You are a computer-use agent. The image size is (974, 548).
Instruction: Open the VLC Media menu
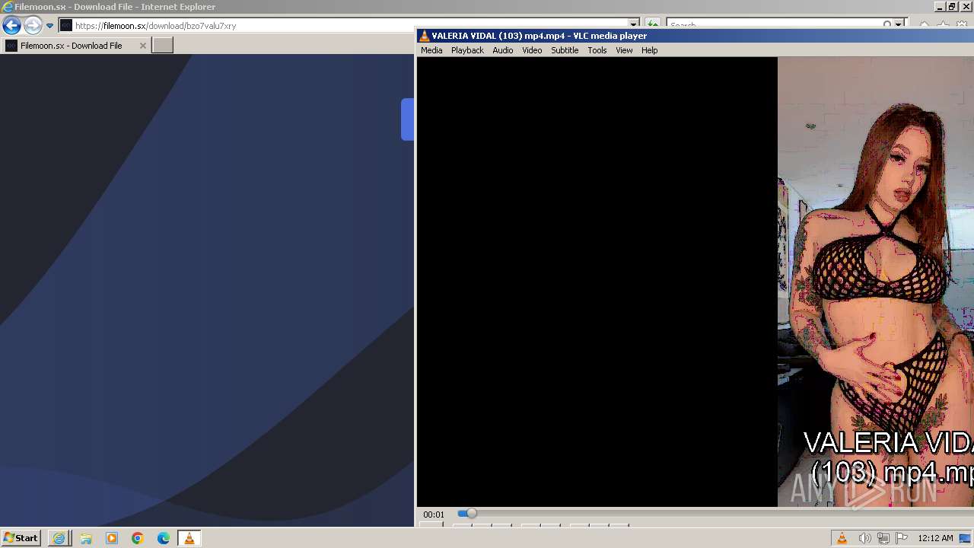431,50
